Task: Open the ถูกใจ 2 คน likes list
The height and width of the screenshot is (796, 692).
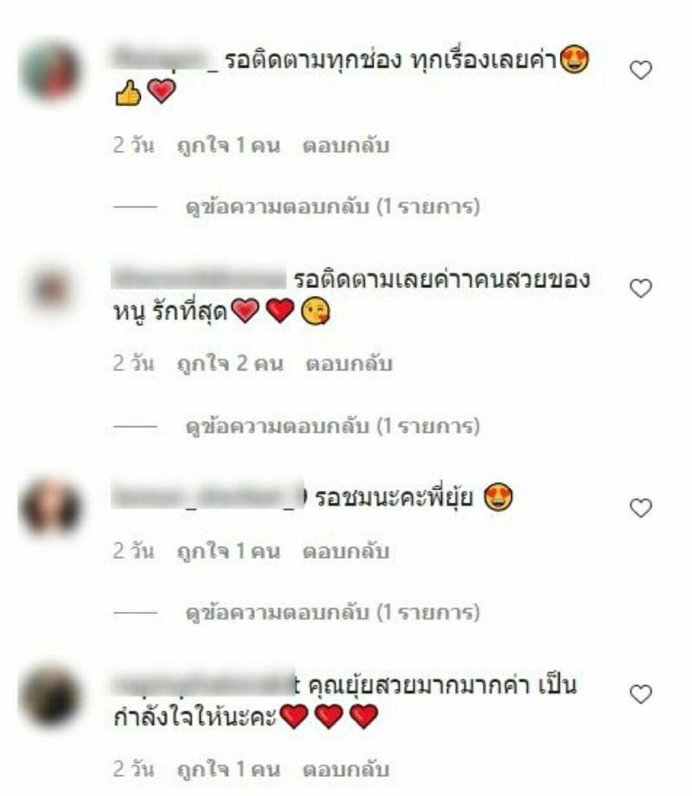Action: tap(230, 364)
